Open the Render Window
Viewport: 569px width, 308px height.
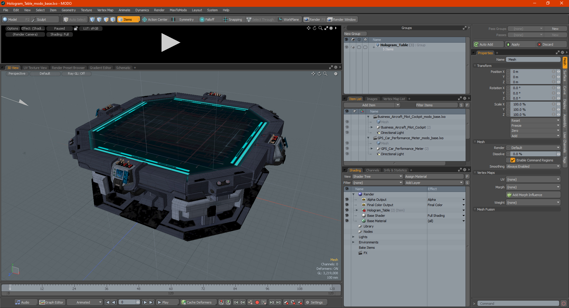tap(342, 20)
